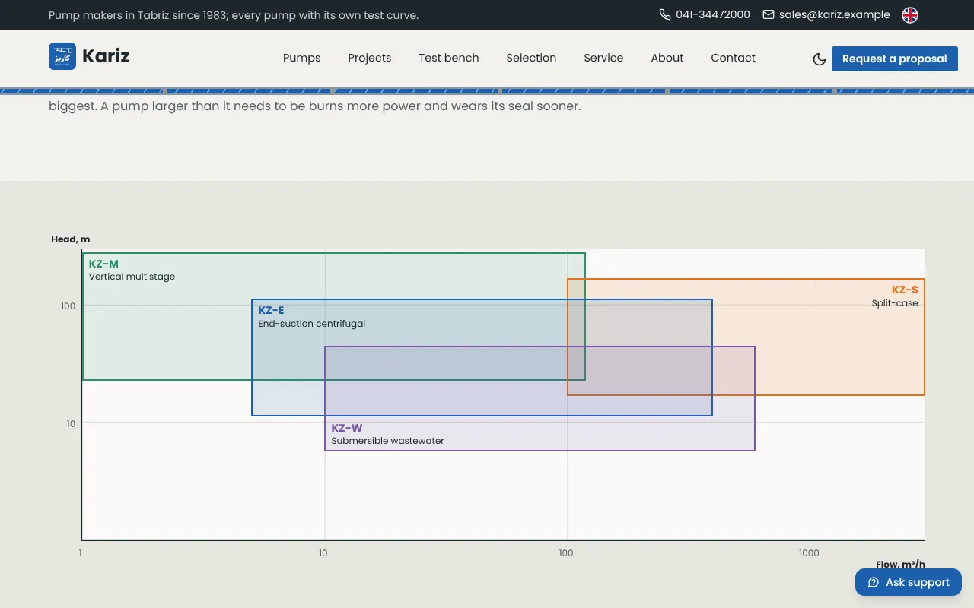Click Request a proposal button
The height and width of the screenshot is (608, 974).
[x=895, y=59]
